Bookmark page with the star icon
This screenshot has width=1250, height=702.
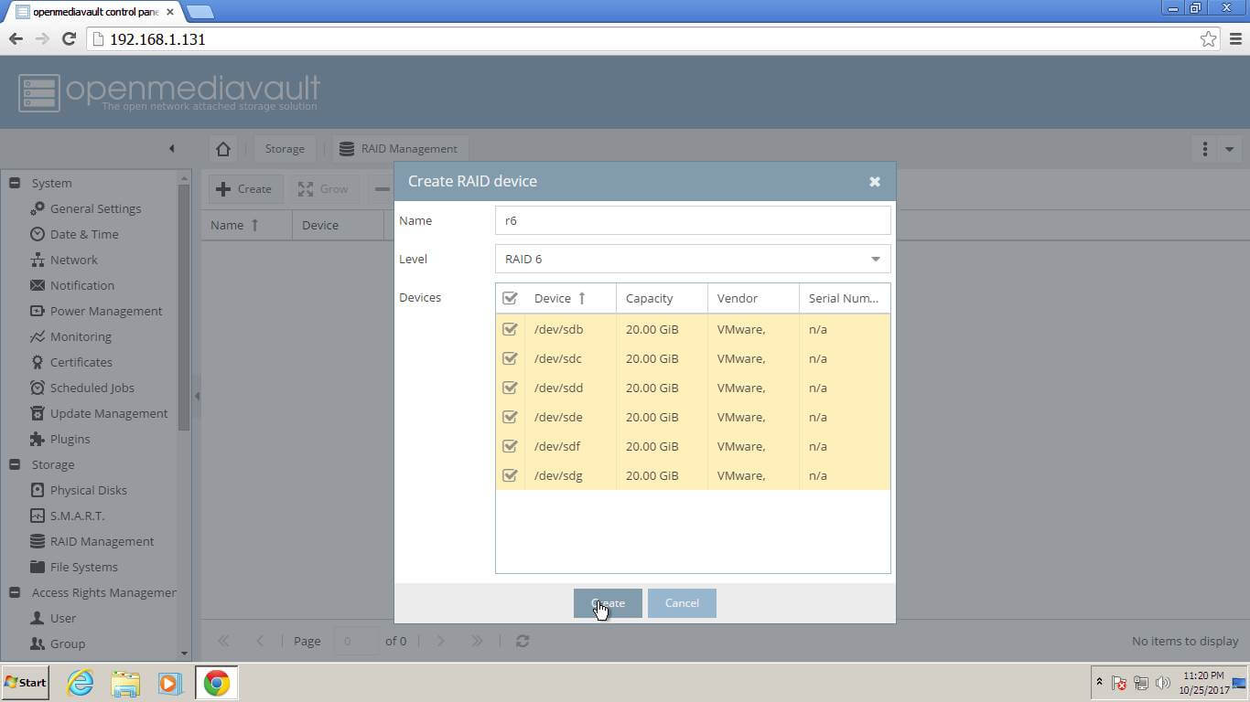(x=1209, y=39)
